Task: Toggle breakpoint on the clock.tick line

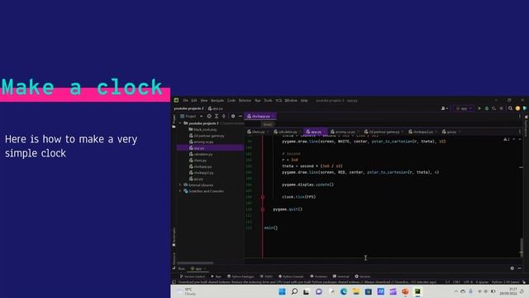Action: pyautogui.click(x=263, y=197)
